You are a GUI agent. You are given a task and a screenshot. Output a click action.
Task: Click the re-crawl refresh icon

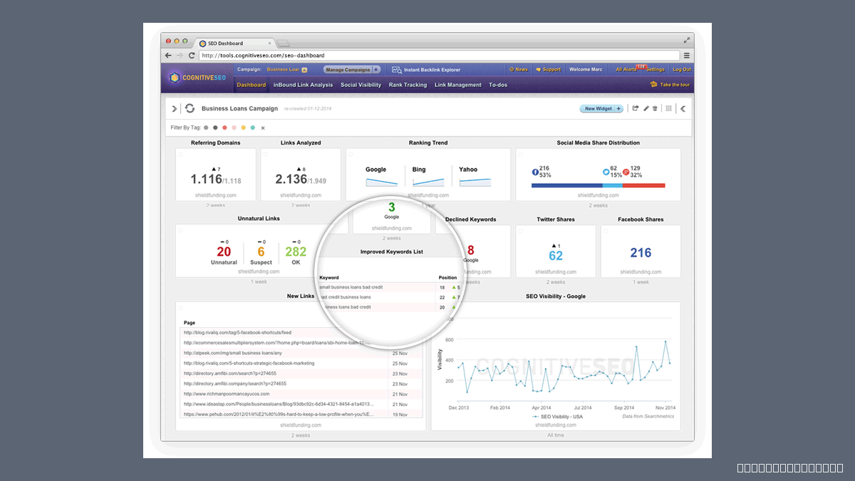click(x=190, y=109)
